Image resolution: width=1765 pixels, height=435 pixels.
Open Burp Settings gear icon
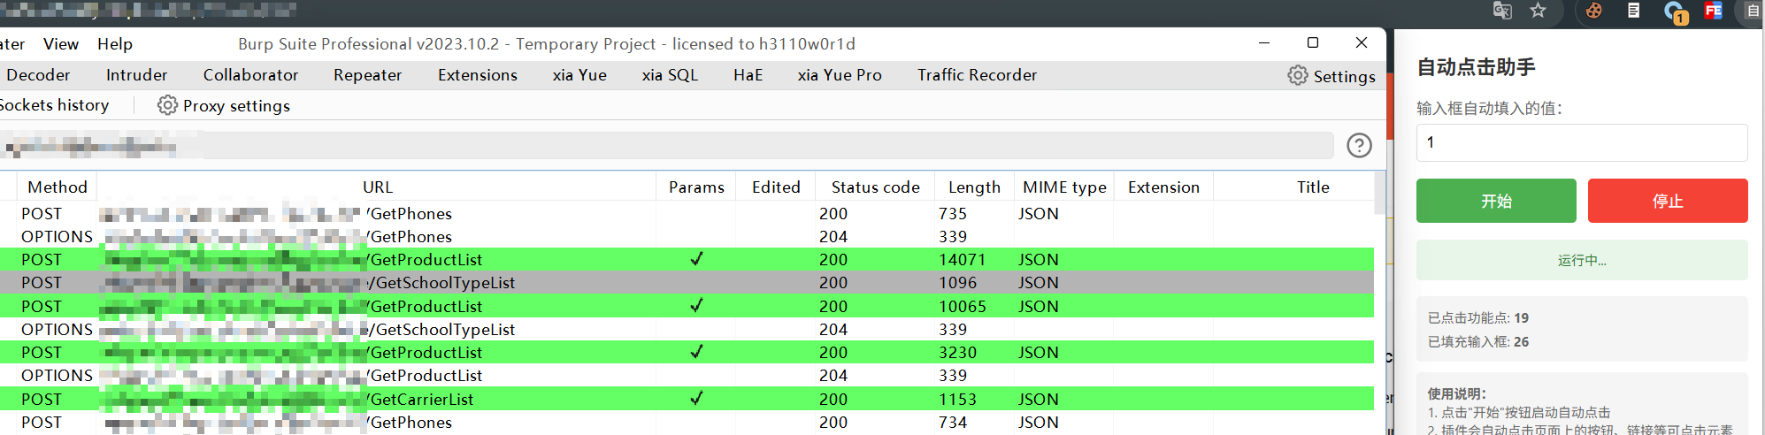click(1298, 76)
